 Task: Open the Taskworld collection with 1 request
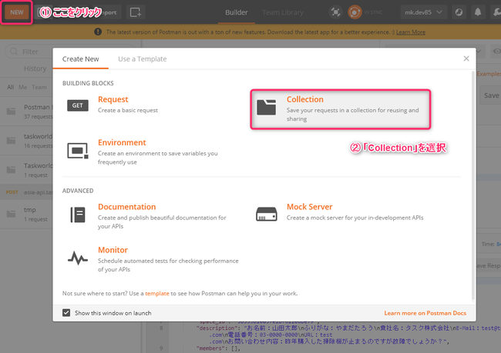pyautogui.click(x=26, y=170)
